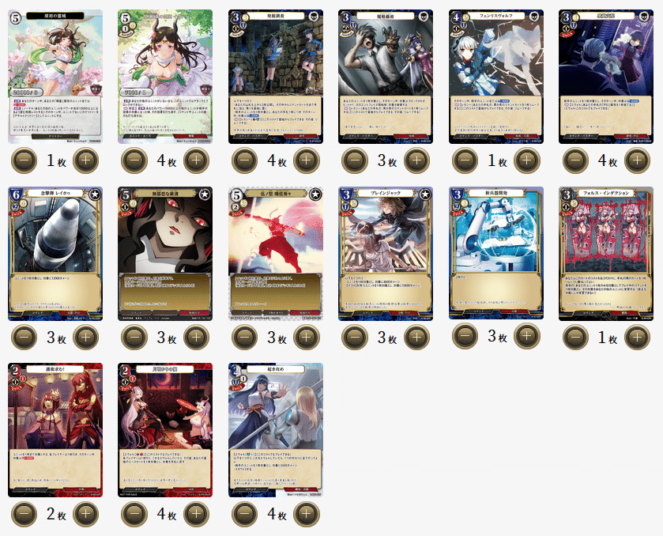View the ブレインジャック card thumbnail
The image size is (663, 536).
tap(386, 254)
